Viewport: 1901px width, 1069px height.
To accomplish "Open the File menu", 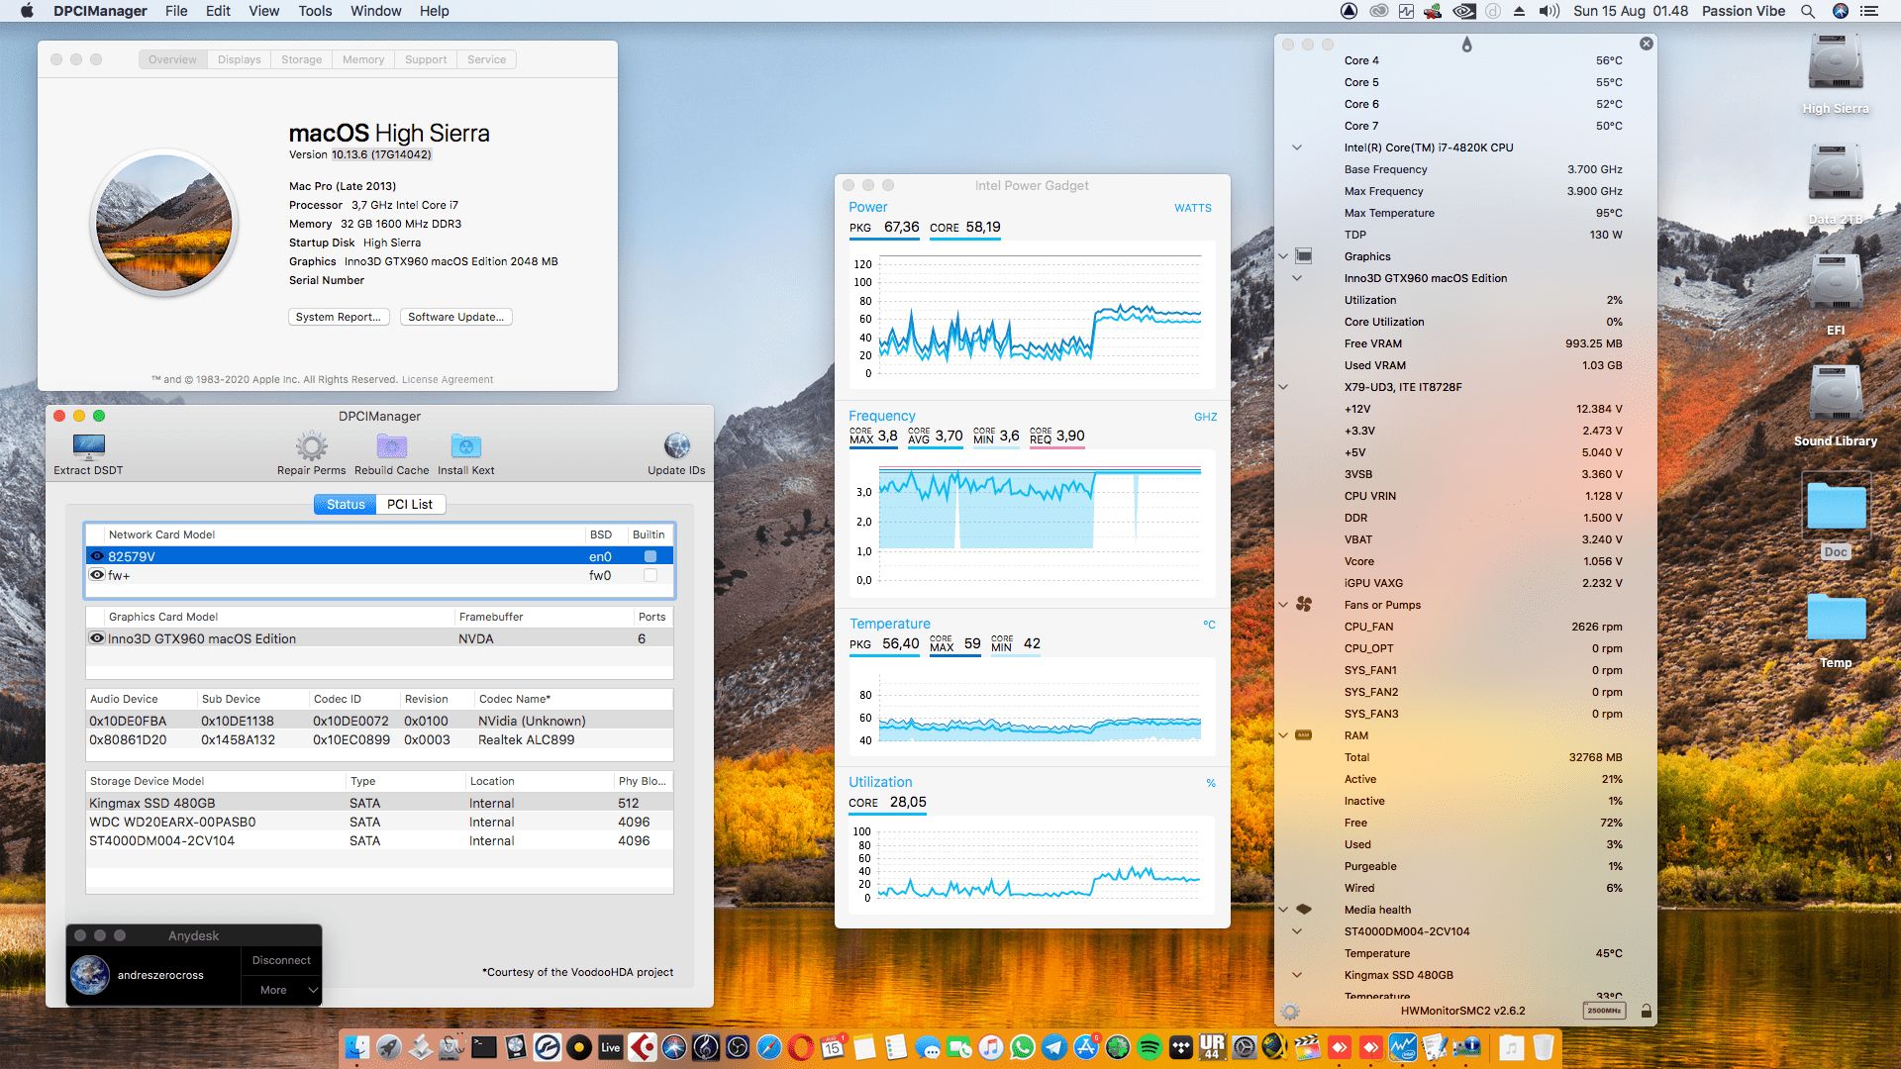I will pos(176,11).
